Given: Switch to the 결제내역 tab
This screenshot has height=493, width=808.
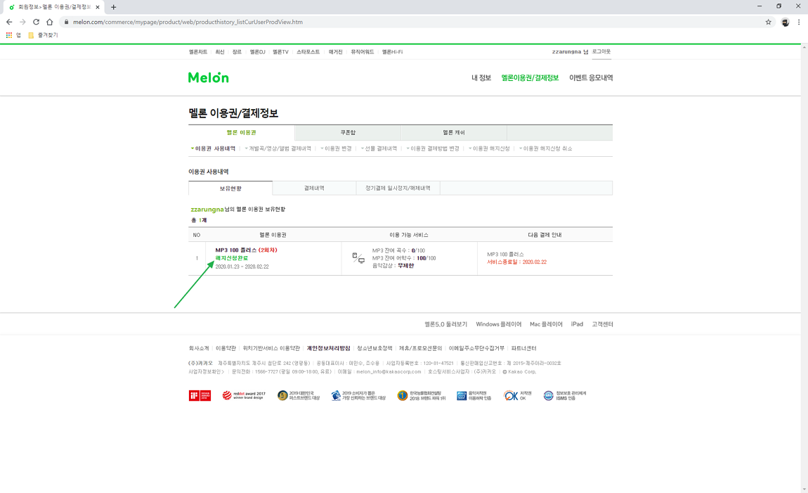Looking at the screenshot, I should pos(314,188).
